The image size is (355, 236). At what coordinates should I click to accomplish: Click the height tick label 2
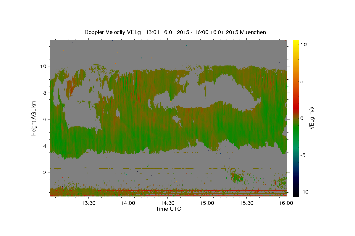click(x=45, y=173)
